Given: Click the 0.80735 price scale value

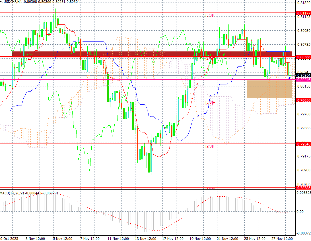Looking at the screenshot, I should pyautogui.click(x=304, y=45).
